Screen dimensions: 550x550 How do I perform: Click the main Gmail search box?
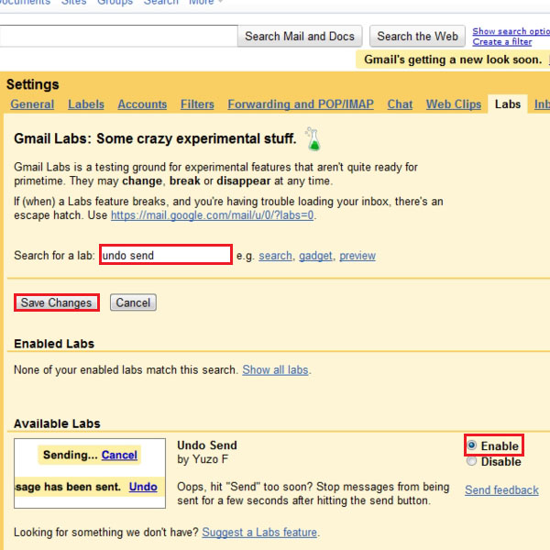(118, 36)
